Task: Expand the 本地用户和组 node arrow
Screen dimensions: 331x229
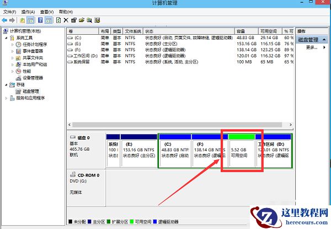Action: click(13, 65)
